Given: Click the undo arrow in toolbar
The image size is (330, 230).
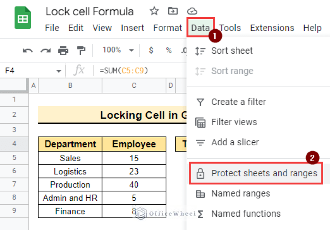Looking at the screenshot, I should click(x=28, y=51).
